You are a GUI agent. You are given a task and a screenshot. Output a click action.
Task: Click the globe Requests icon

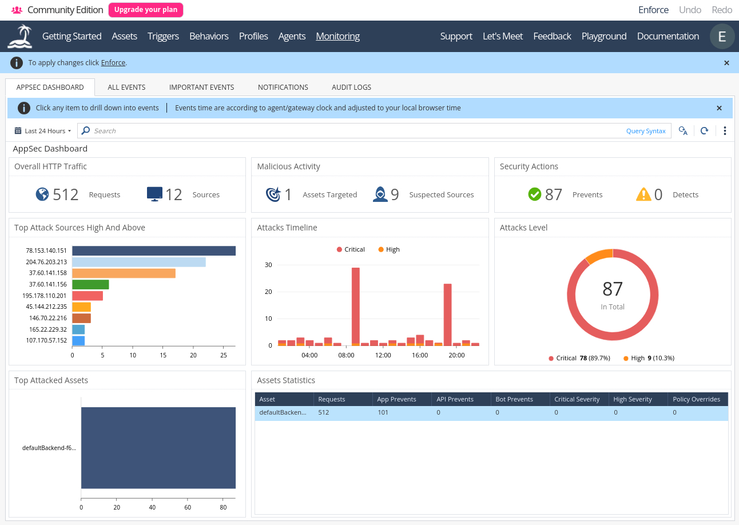point(42,194)
